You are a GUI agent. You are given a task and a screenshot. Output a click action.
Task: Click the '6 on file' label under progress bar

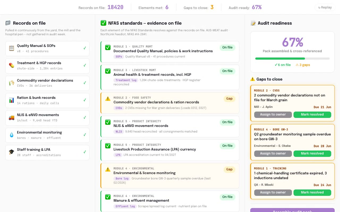click(283, 65)
